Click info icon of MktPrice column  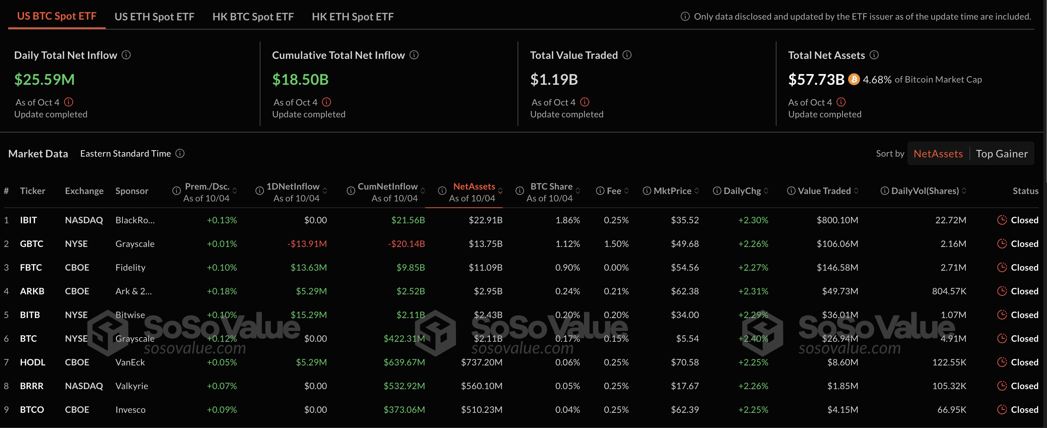pos(647,191)
